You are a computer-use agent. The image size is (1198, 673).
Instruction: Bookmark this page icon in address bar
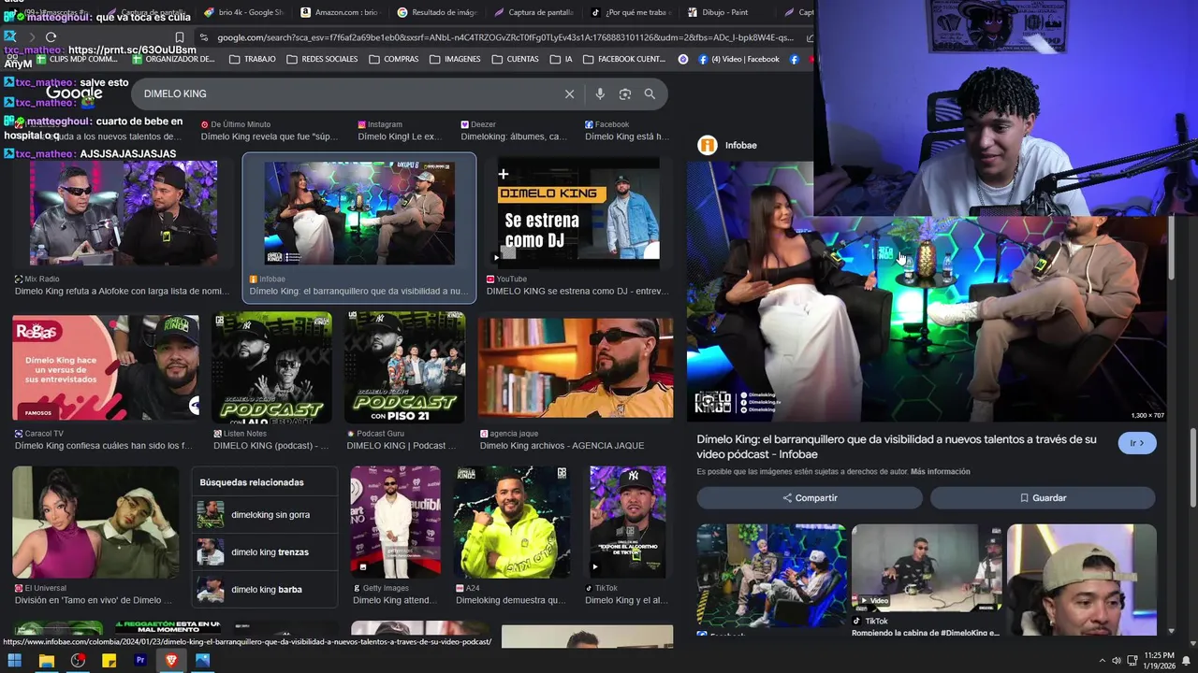[x=180, y=37]
